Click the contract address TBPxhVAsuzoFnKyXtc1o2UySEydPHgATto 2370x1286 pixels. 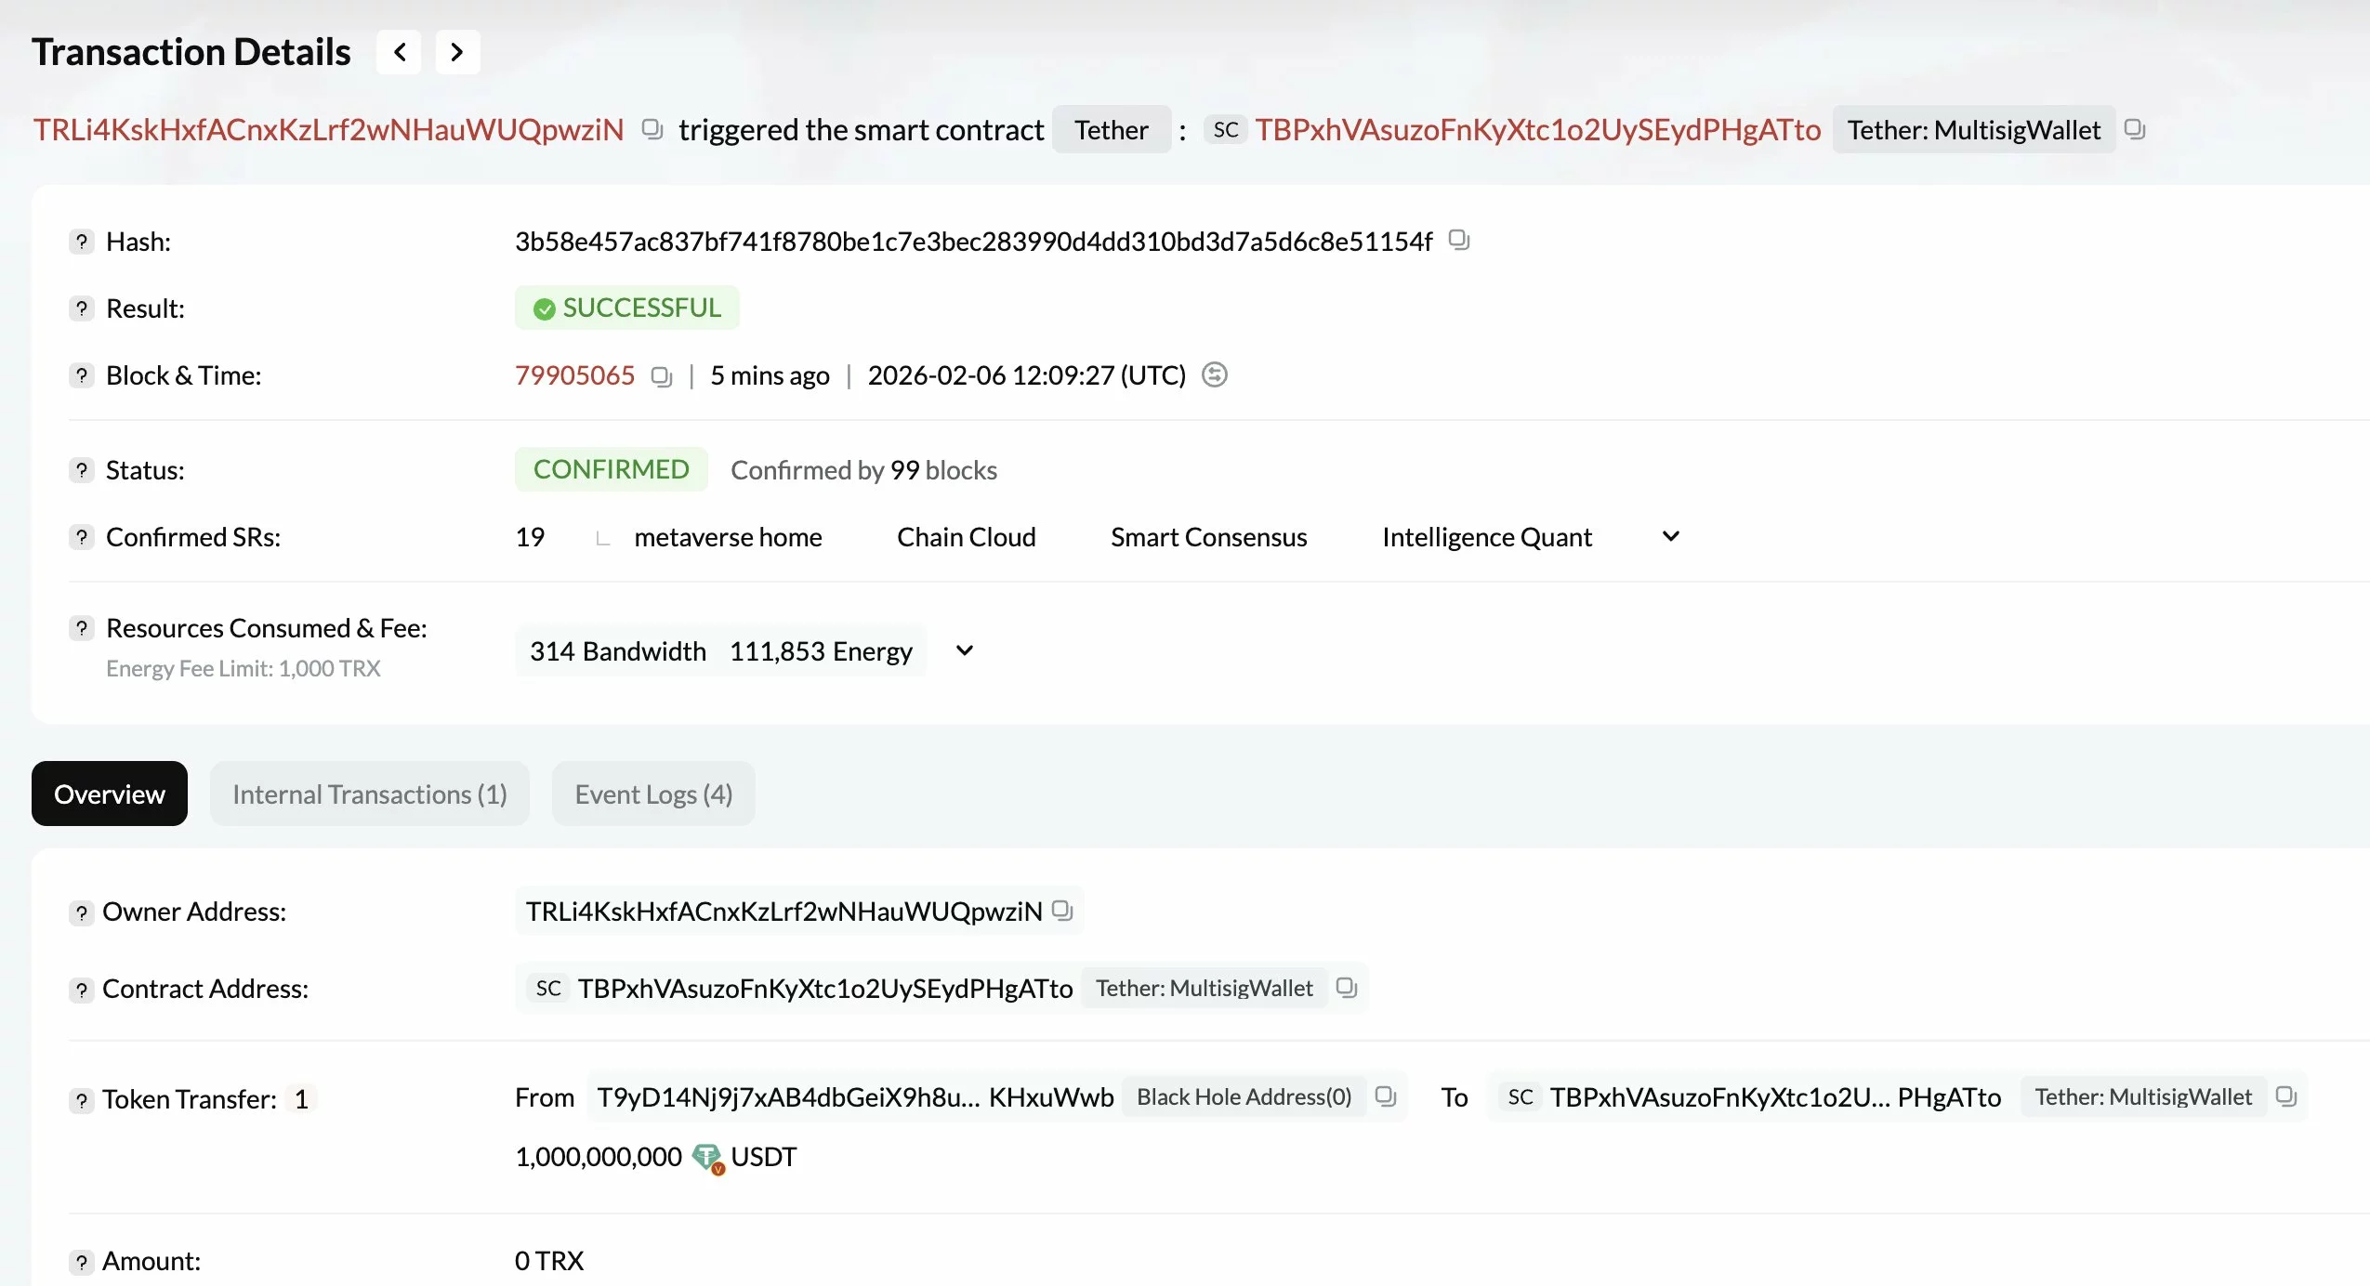click(1537, 129)
